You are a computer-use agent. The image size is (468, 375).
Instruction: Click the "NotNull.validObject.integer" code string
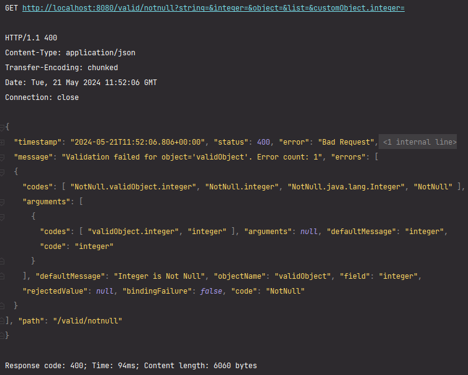pos(133,187)
